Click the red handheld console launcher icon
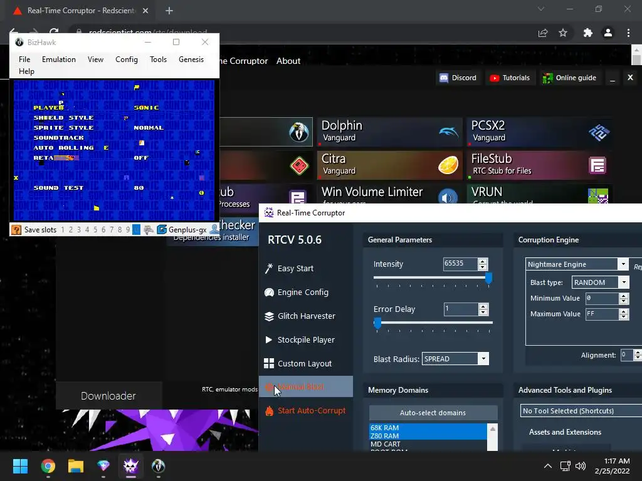 click(299, 165)
